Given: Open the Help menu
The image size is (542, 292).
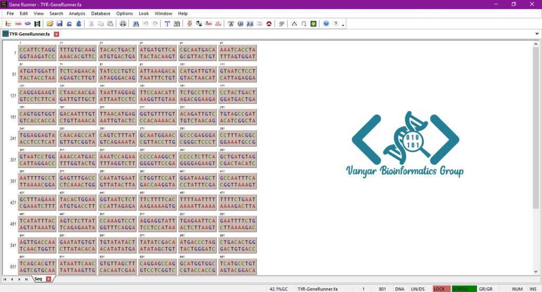Looking at the screenshot, I should click(183, 13).
